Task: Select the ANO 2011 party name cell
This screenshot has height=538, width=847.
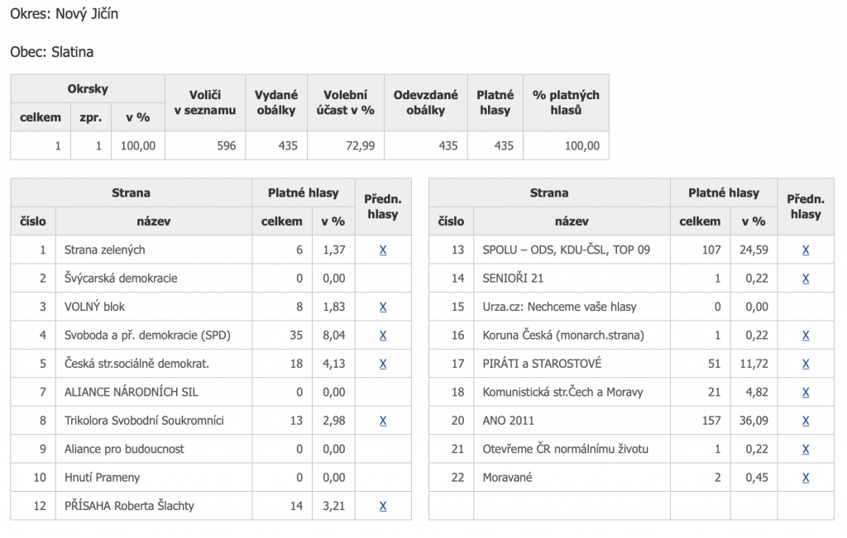Action: coord(572,421)
